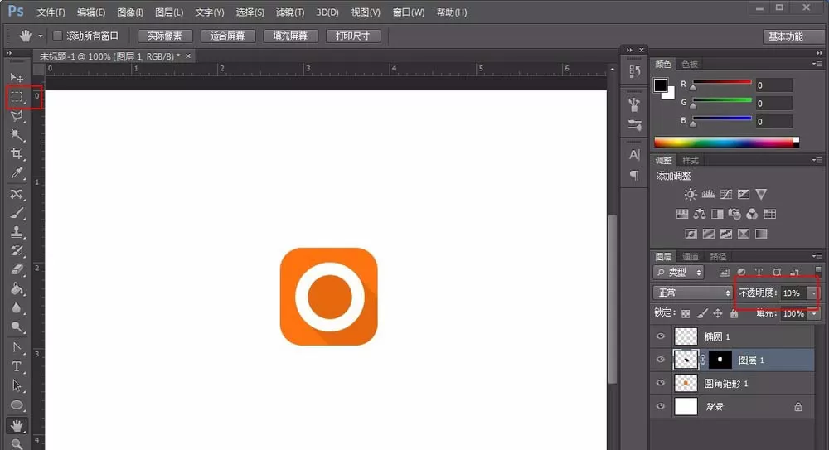Select the Horizontal Type tool
The width and height of the screenshot is (829, 450).
pos(17,366)
